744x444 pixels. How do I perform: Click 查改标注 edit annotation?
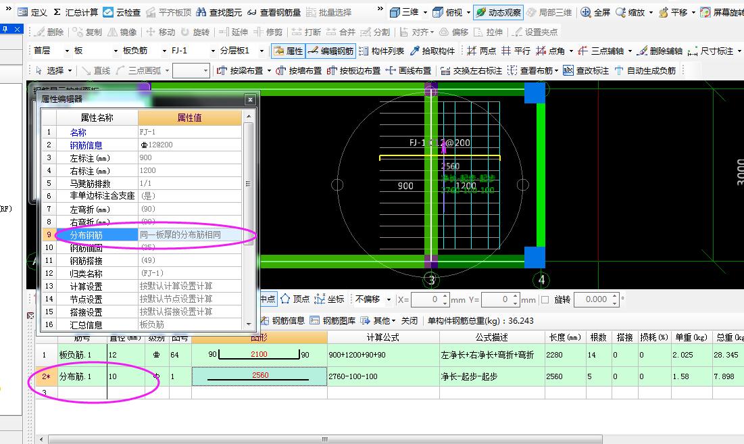point(586,71)
